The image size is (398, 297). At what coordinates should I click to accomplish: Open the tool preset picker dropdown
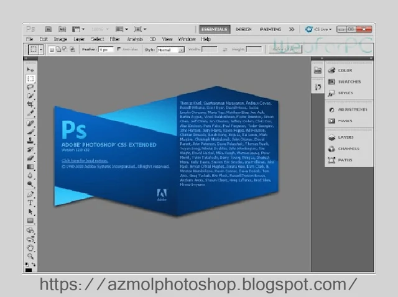(x=41, y=50)
